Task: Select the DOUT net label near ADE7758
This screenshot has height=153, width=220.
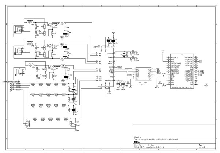Action: pyautogui.click(x=120, y=68)
